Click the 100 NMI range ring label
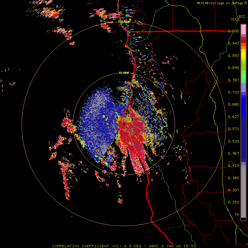This screenshot has height=248, width=248. (124, 22)
